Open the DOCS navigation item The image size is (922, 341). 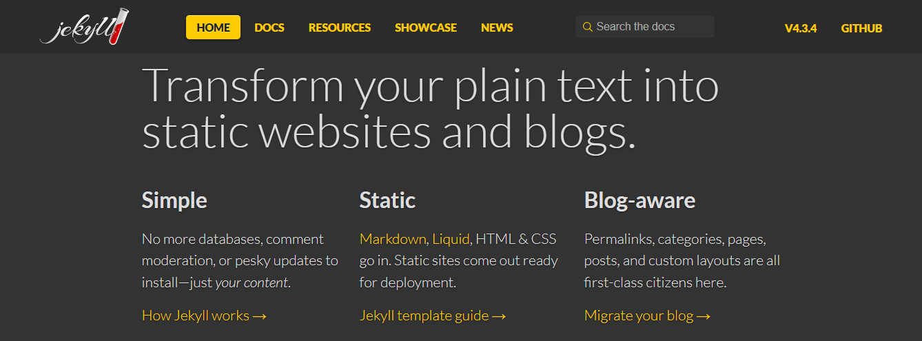269,28
